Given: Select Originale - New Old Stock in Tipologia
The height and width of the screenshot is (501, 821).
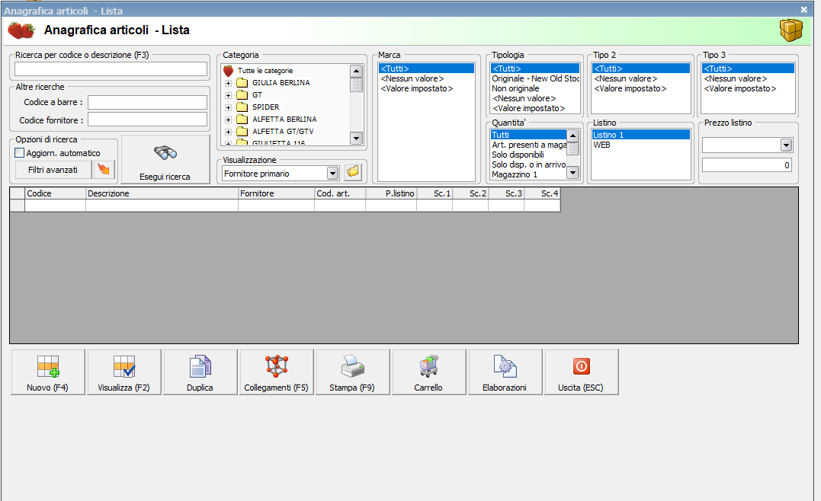Looking at the screenshot, I should pyautogui.click(x=535, y=78).
